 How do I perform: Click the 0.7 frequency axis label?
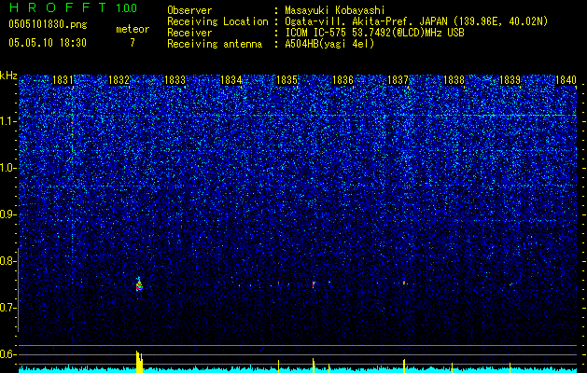tap(7, 308)
